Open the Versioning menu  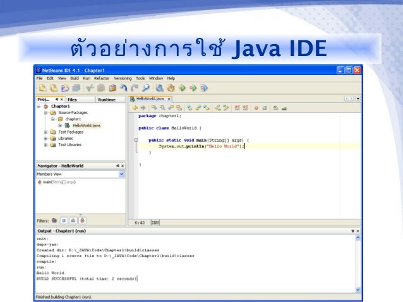click(x=123, y=78)
